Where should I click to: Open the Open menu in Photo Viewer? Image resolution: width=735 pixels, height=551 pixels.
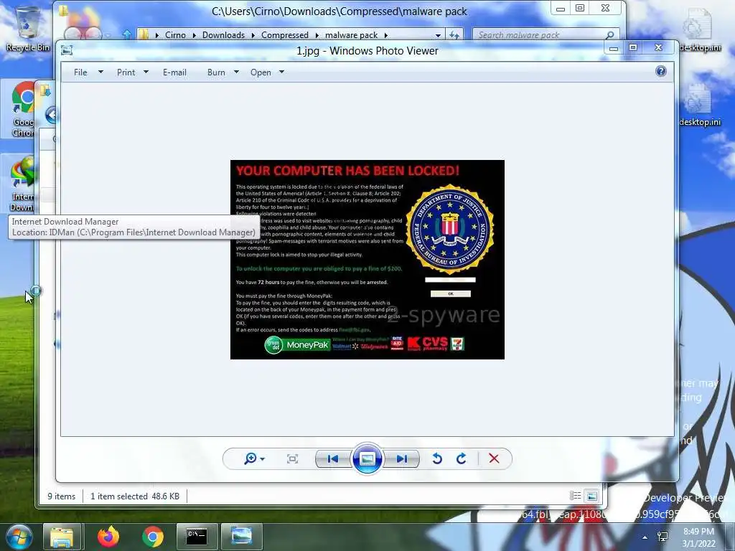pos(261,72)
